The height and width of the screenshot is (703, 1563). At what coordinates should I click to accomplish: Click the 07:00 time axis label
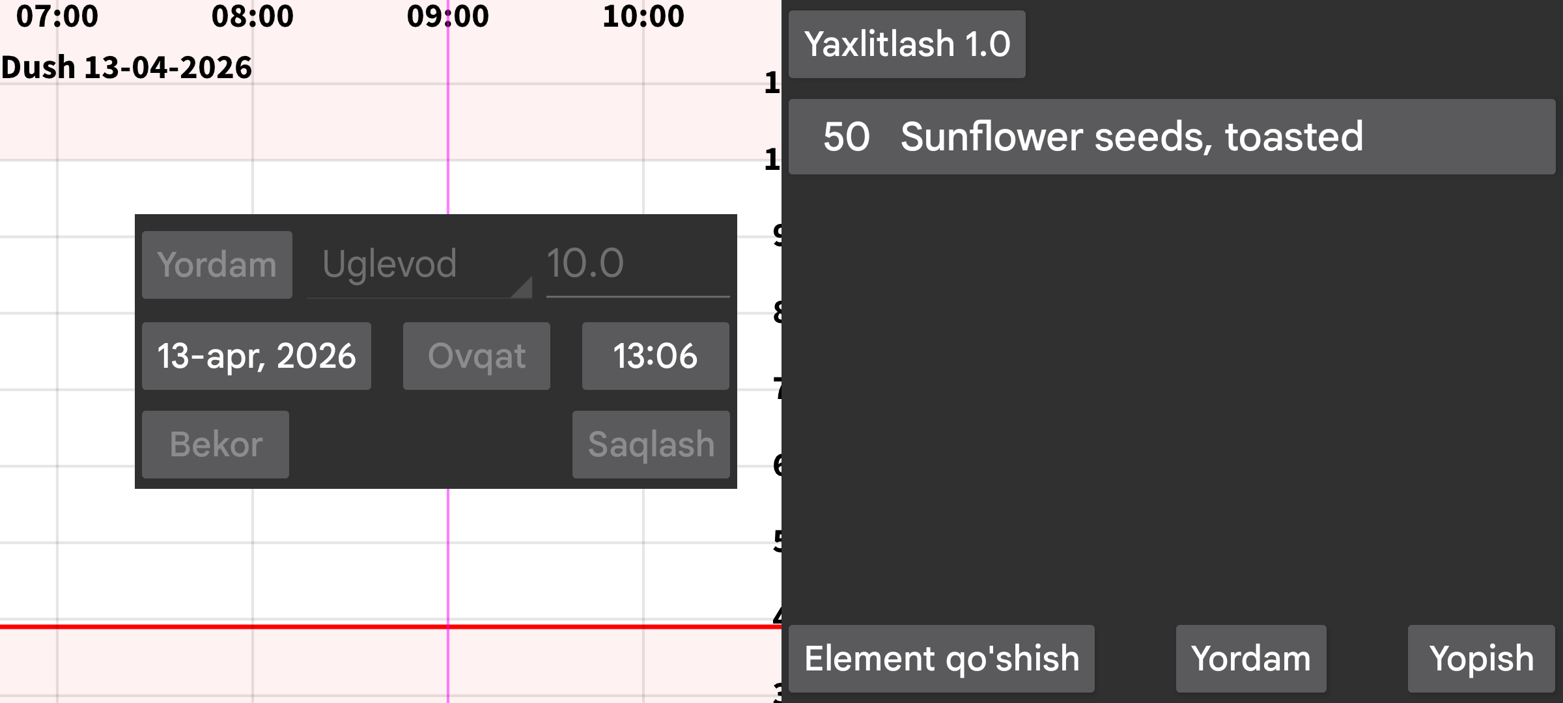click(x=57, y=16)
